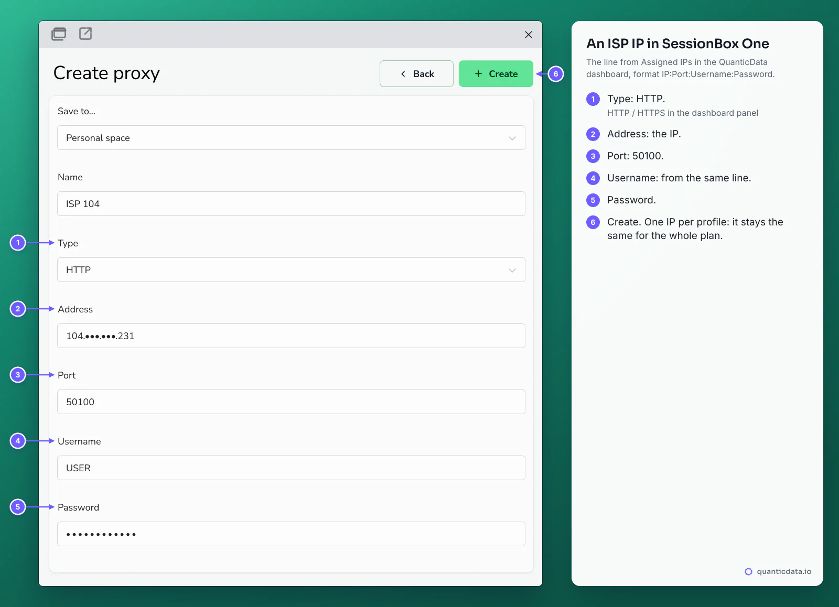
Task: Click the Password input field
Action: click(291, 534)
